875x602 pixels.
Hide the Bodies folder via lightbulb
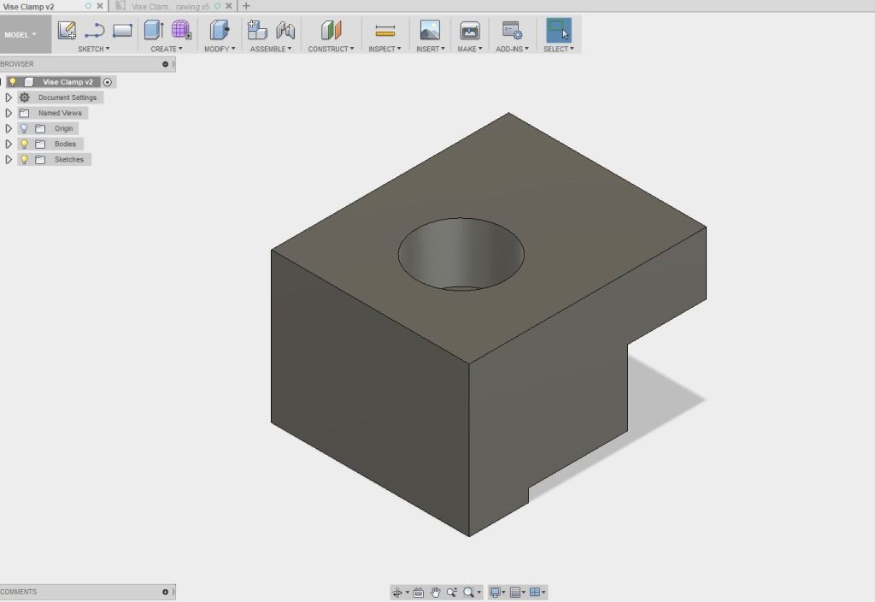click(24, 144)
